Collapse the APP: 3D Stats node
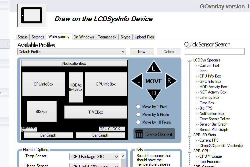The image size is (250, 167). pos(189,135)
